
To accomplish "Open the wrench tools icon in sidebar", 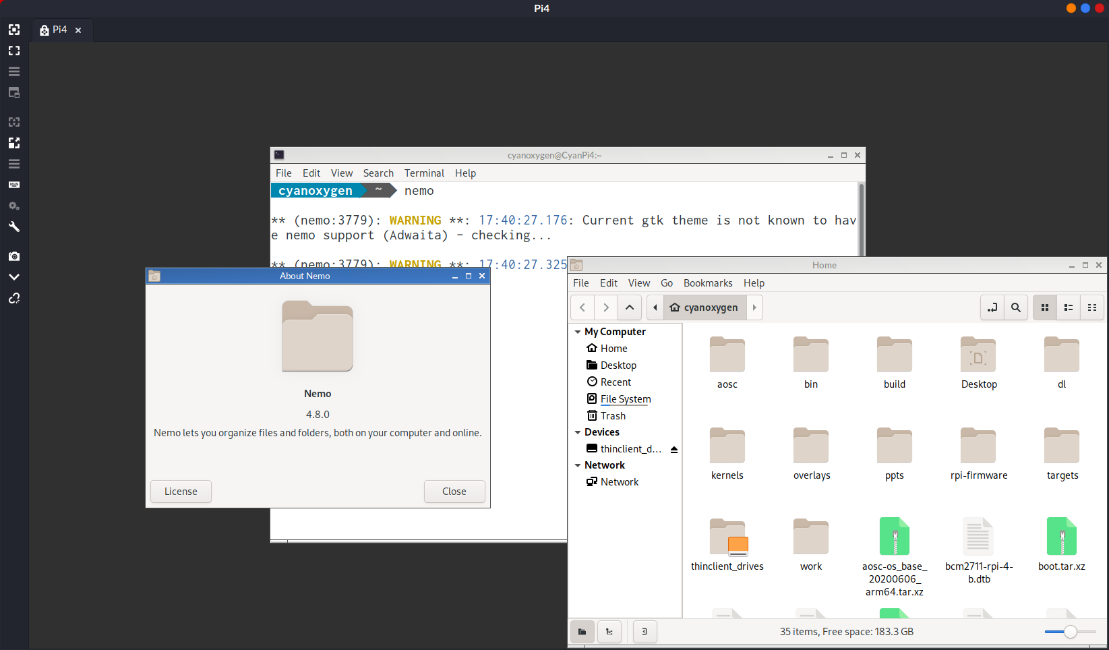I will point(14,227).
